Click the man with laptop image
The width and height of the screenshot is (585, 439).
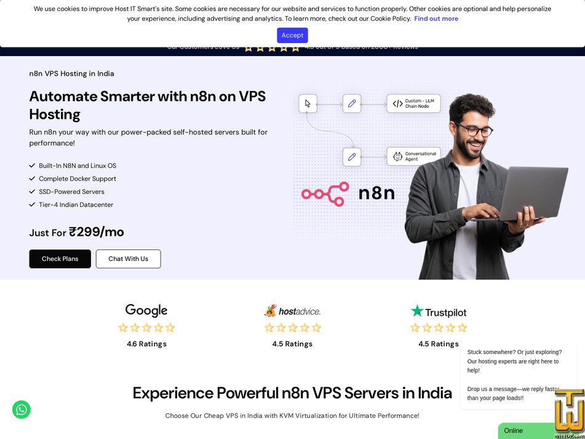click(x=485, y=187)
